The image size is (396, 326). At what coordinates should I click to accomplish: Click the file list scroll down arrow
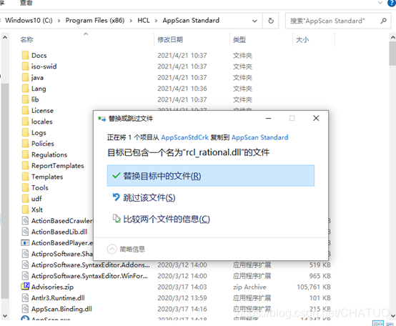click(x=392, y=316)
